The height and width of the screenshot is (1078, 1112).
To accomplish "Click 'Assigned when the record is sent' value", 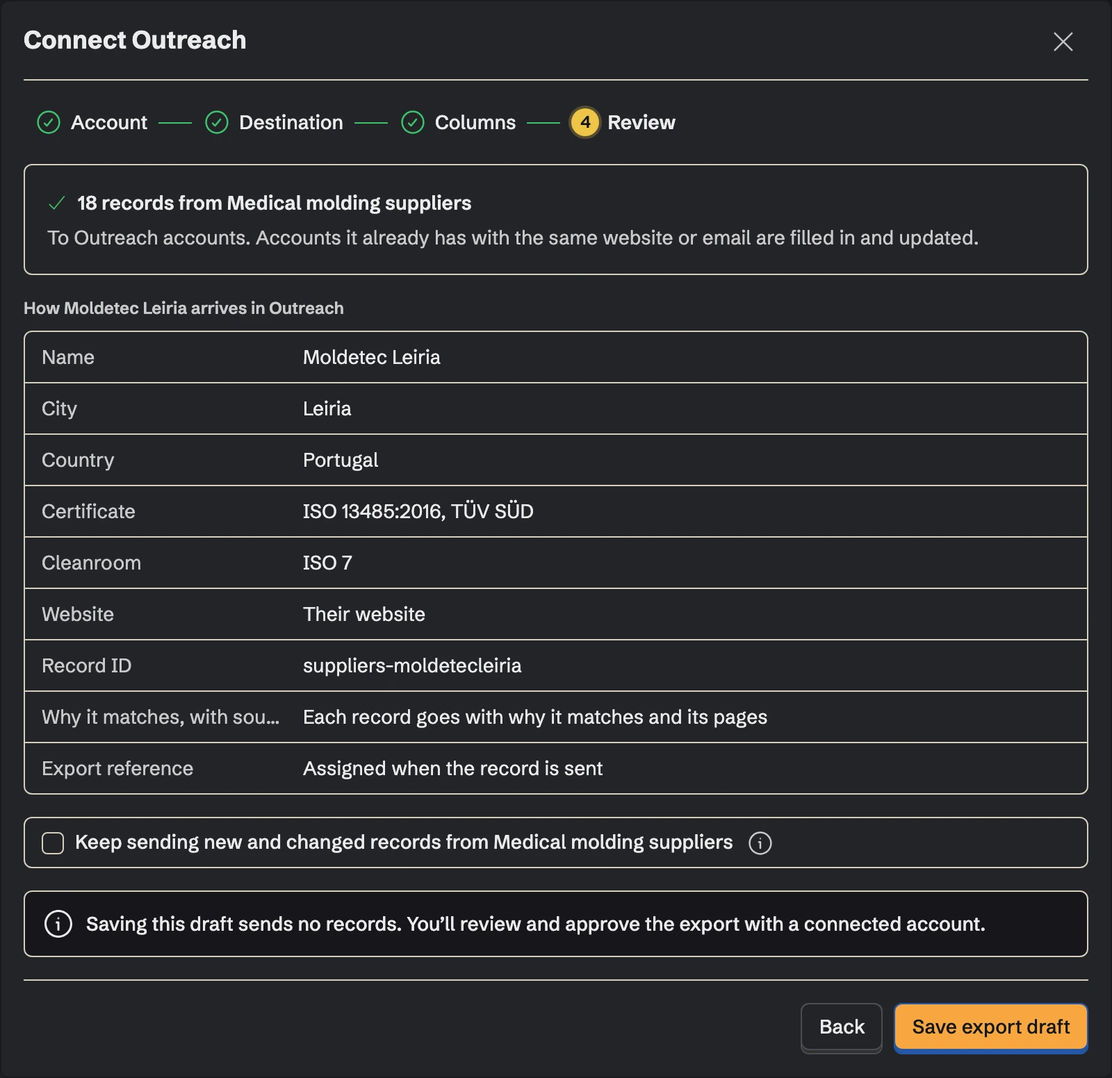I will 452,768.
